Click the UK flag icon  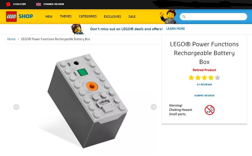(x=39, y=4)
